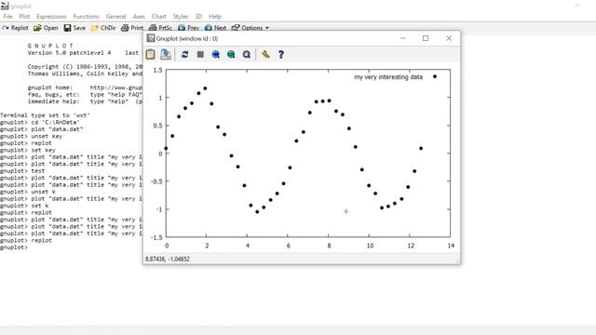Click the export plot icon in plot window
The width and height of the screenshot is (596, 335).
coord(166,54)
